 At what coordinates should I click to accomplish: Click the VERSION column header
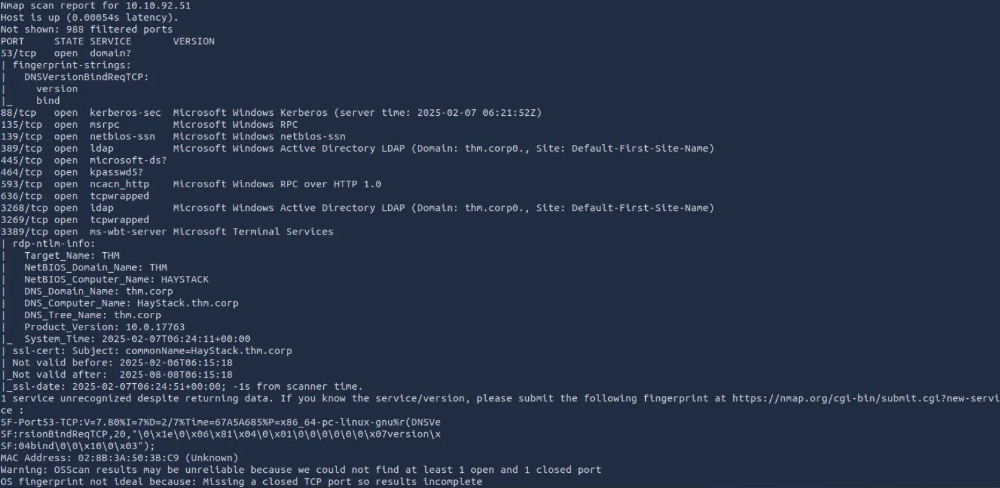pyautogui.click(x=193, y=41)
